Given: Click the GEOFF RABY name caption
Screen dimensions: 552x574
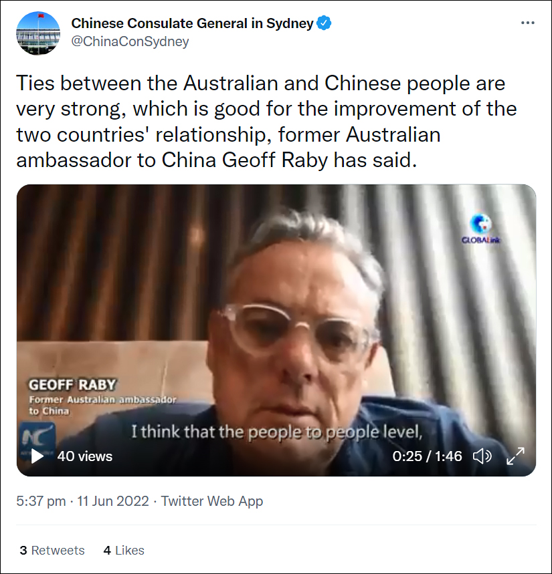Looking at the screenshot, I should pyautogui.click(x=72, y=385).
